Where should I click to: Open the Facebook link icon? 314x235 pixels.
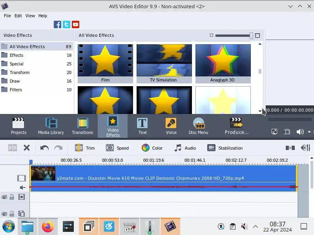coord(57,25)
